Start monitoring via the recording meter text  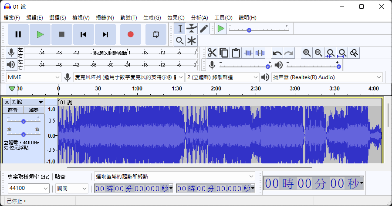(110, 53)
